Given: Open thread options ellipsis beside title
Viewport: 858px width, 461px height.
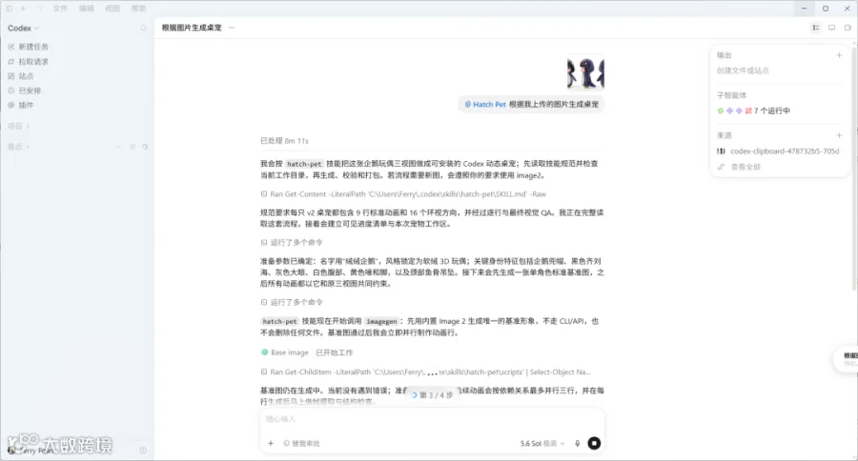Looking at the screenshot, I should 232,28.
